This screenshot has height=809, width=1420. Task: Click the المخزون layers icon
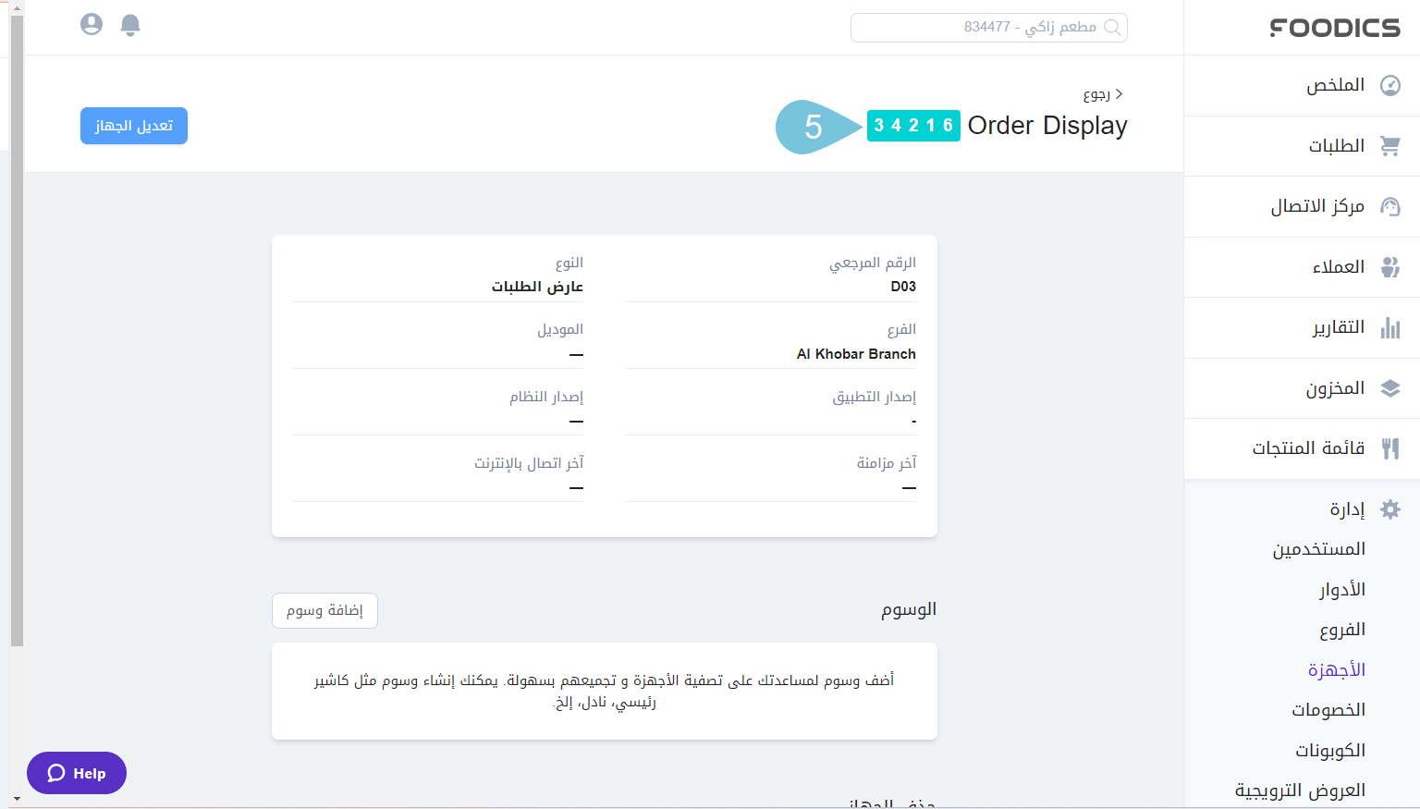click(1389, 388)
